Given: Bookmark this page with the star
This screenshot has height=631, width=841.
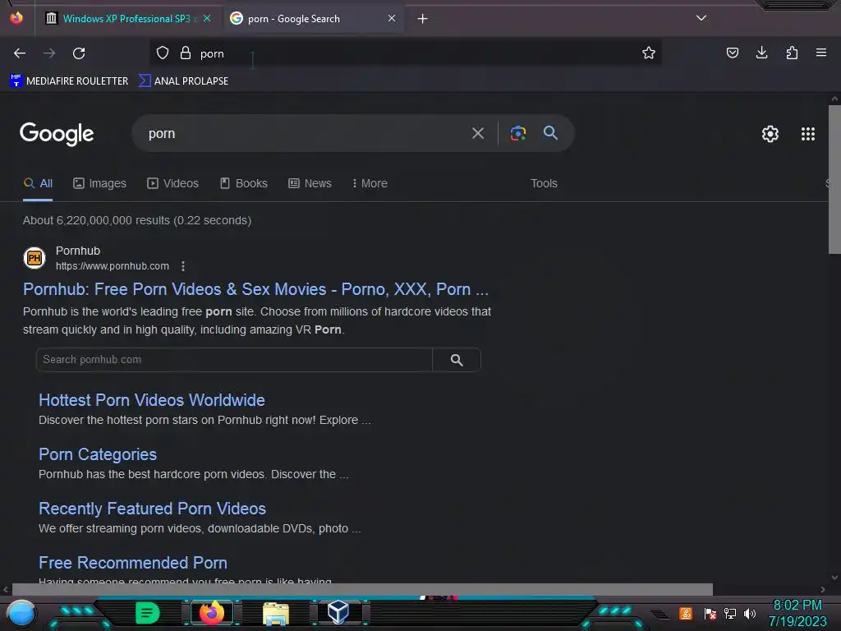Looking at the screenshot, I should (649, 53).
